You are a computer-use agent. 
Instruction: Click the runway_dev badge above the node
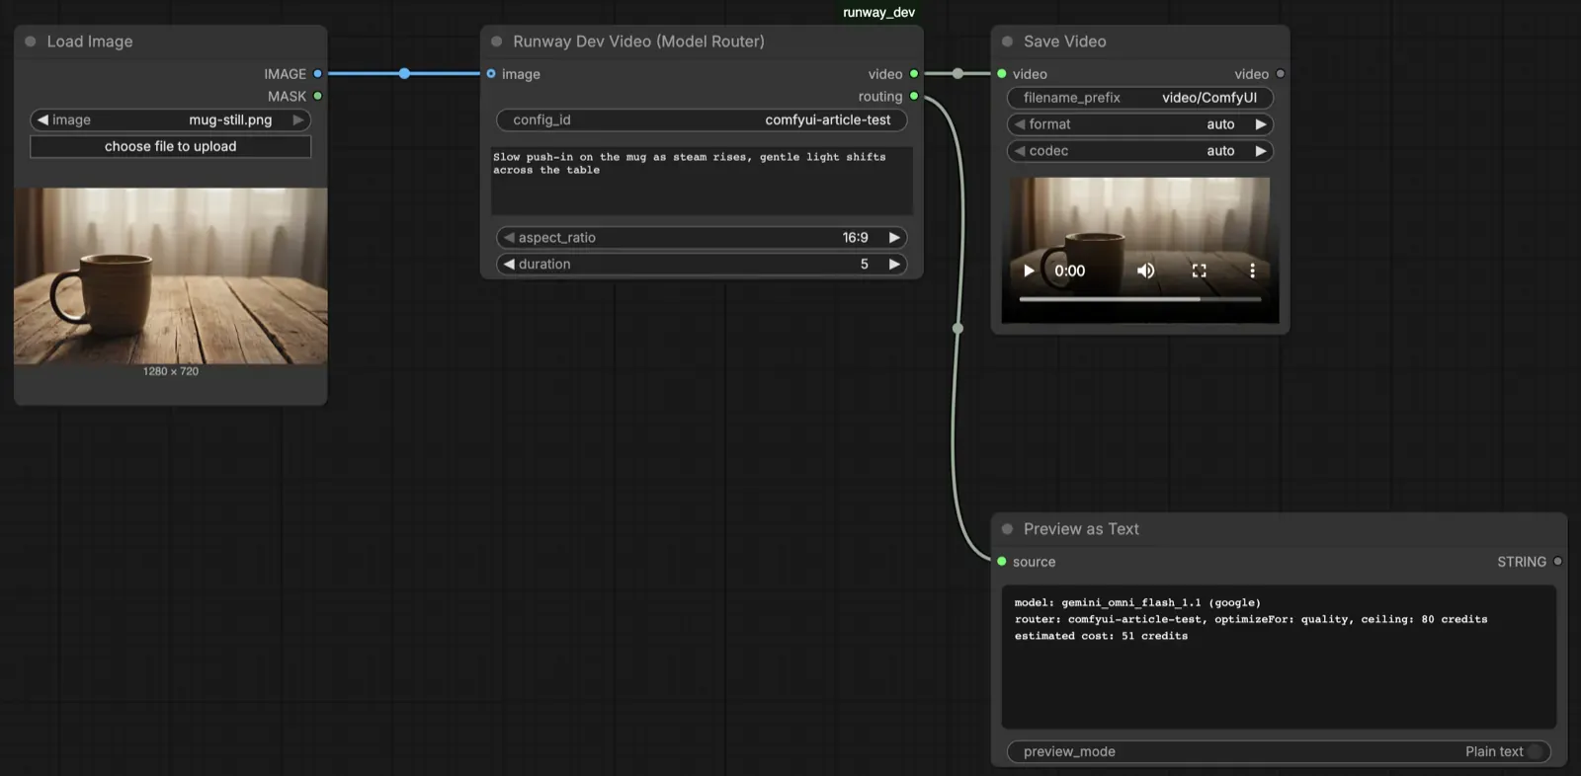(x=878, y=13)
